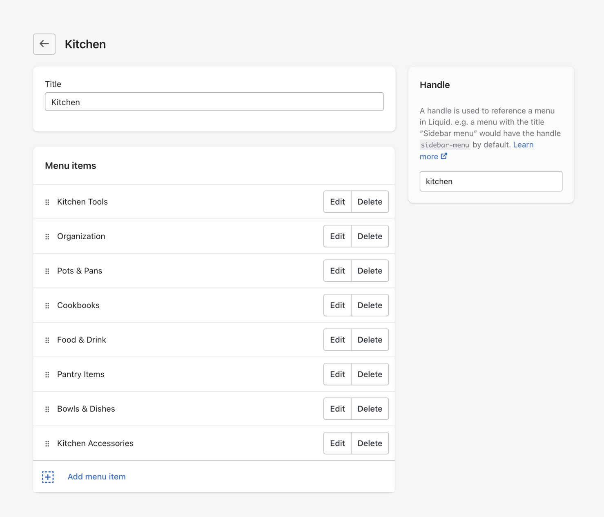
Task: Edit the Pots & Pans menu item
Action: (x=337, y=271)
